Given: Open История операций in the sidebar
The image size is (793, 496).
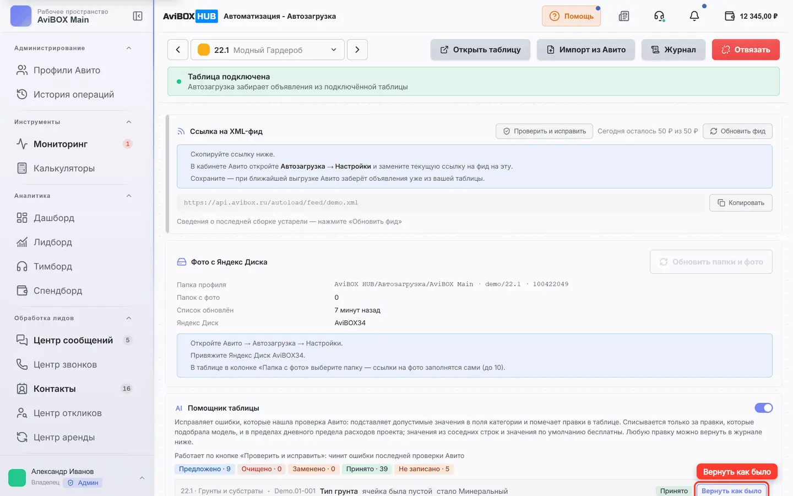Looking at the screenshot, I should pos(75,94).
